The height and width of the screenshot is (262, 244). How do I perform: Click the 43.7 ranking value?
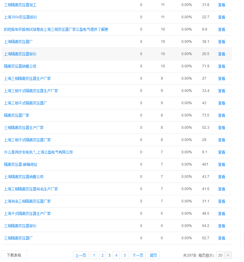pos(206,177)
